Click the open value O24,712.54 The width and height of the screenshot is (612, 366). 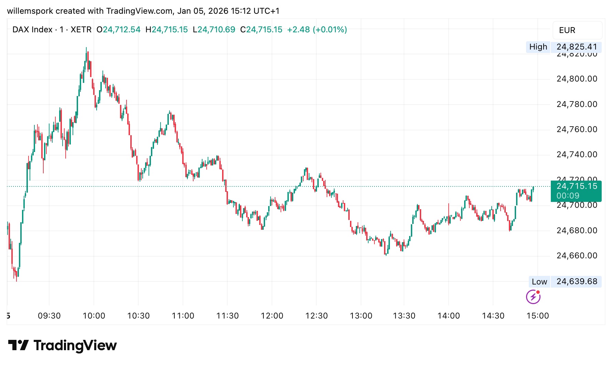[x=118, y=30]
